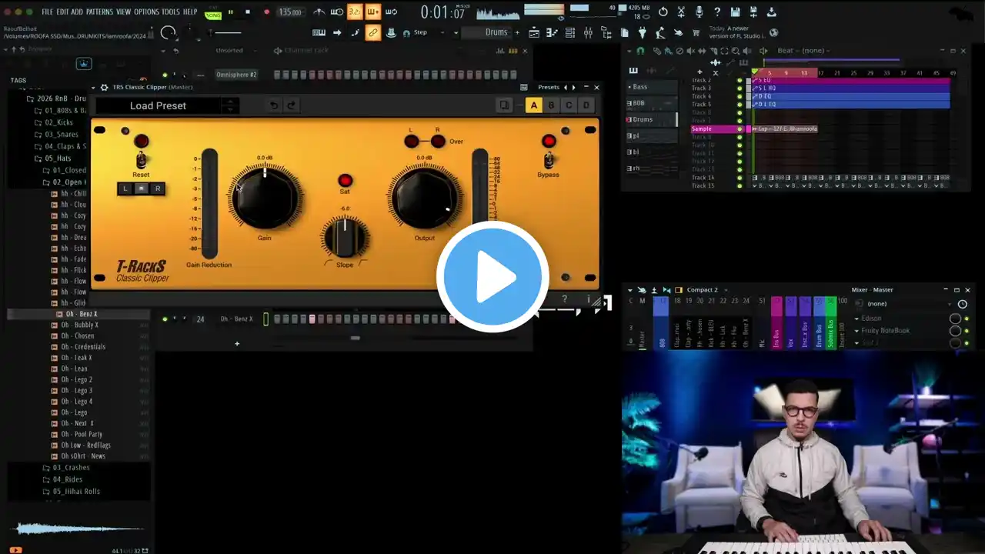
Task: Select the L channel button under Reset
Action: pyautogui.click(x=125, y=189)
